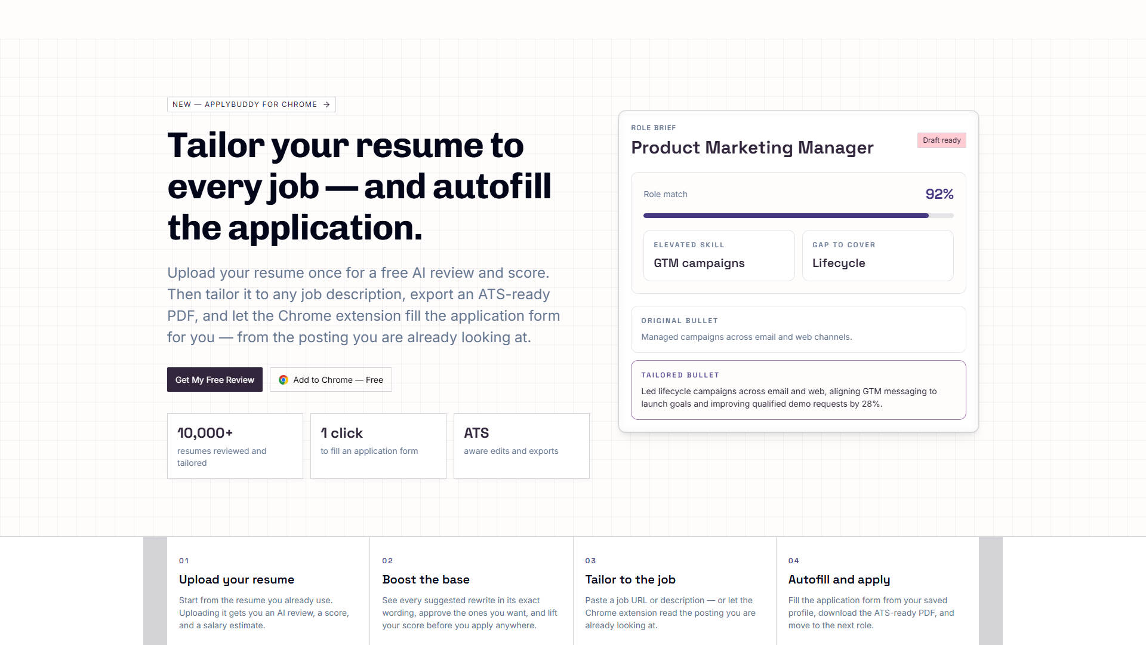Open the New ApplyBuddy for Chrome banner
This screenshot has height=645, width=1146.
pyautogui.click(x=251, y=105)
